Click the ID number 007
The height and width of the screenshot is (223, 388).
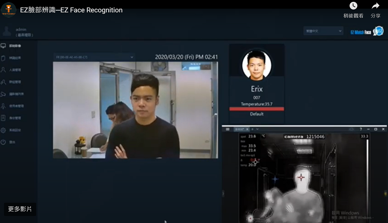(x=256, y=98)
